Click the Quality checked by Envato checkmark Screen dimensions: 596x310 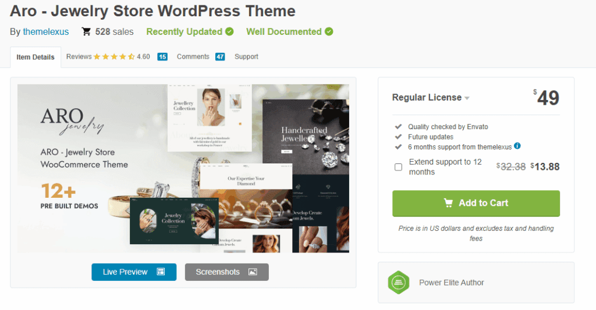[x=398, y=127]
